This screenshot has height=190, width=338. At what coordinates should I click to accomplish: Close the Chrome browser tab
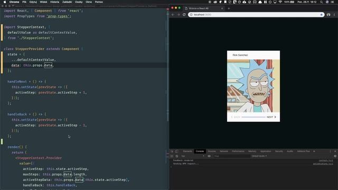point(222,8)
